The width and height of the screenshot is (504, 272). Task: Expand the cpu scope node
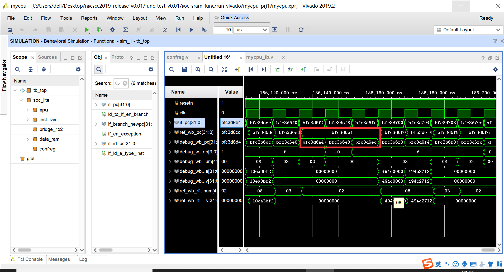(x=28, y=110)
